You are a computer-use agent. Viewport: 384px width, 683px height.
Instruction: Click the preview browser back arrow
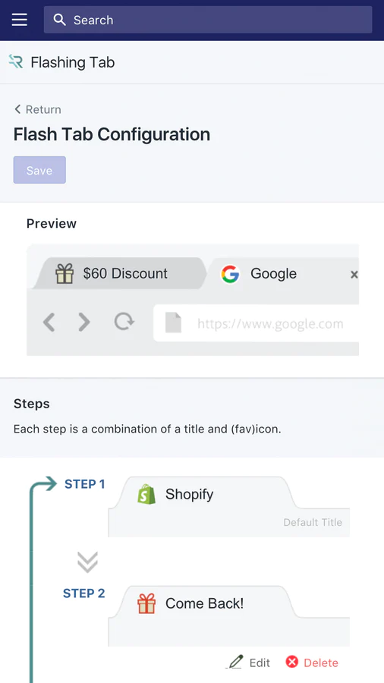(x=49, y=323)
